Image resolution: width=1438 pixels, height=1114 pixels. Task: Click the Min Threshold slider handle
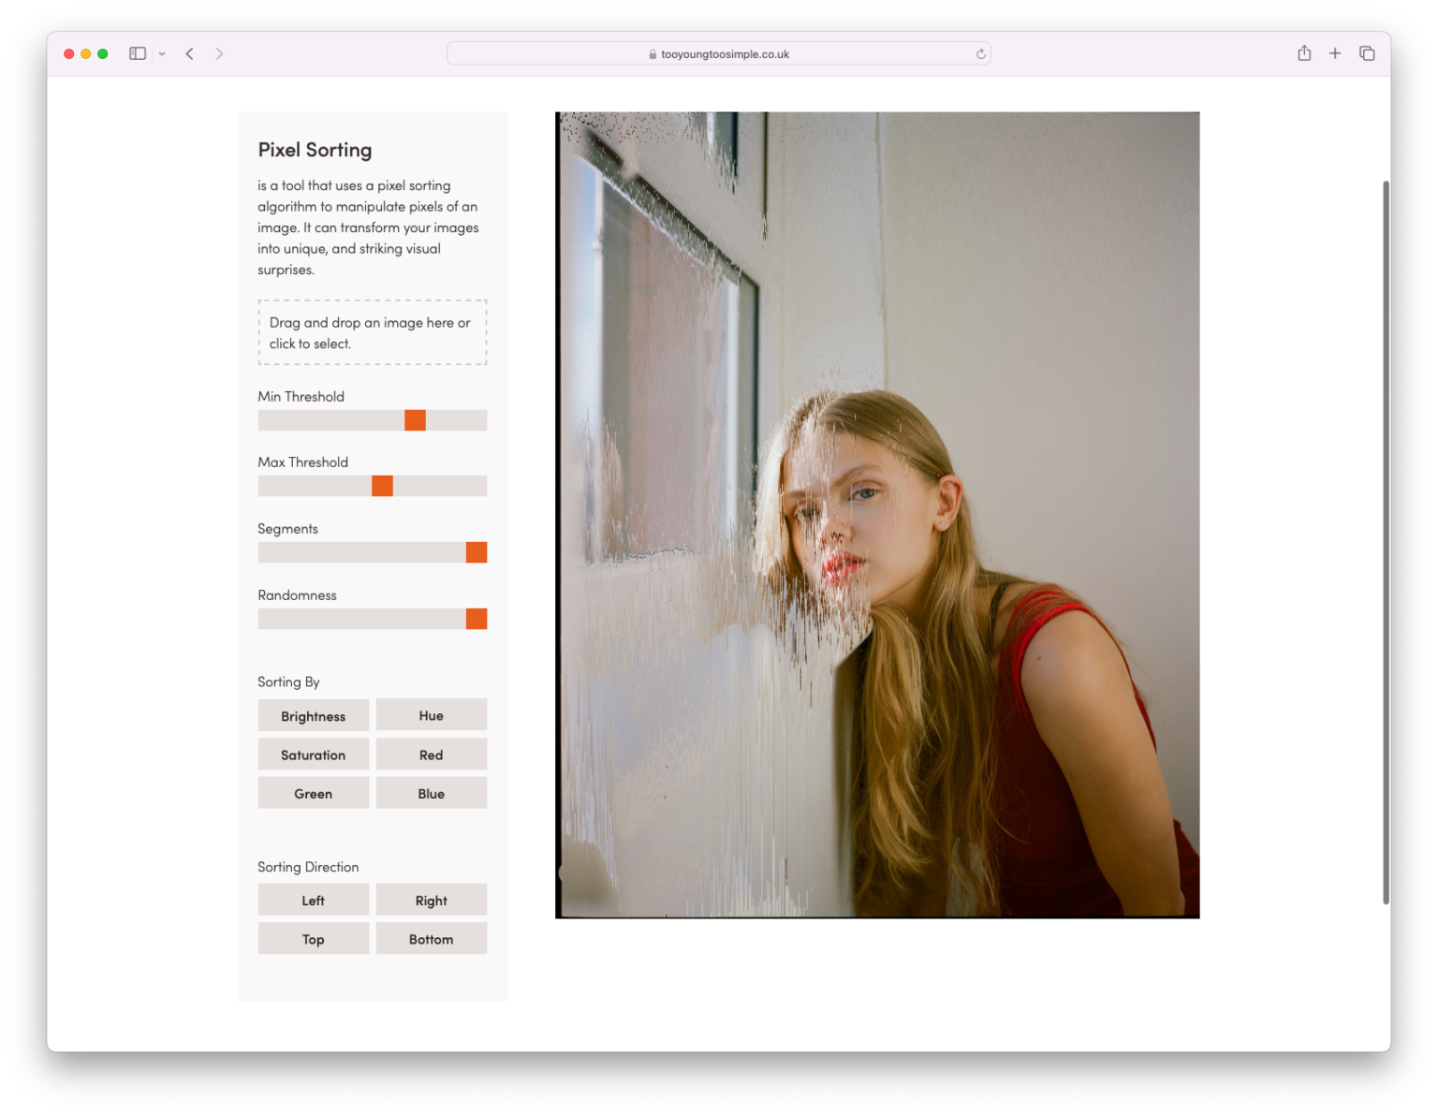tap(415, 420)
